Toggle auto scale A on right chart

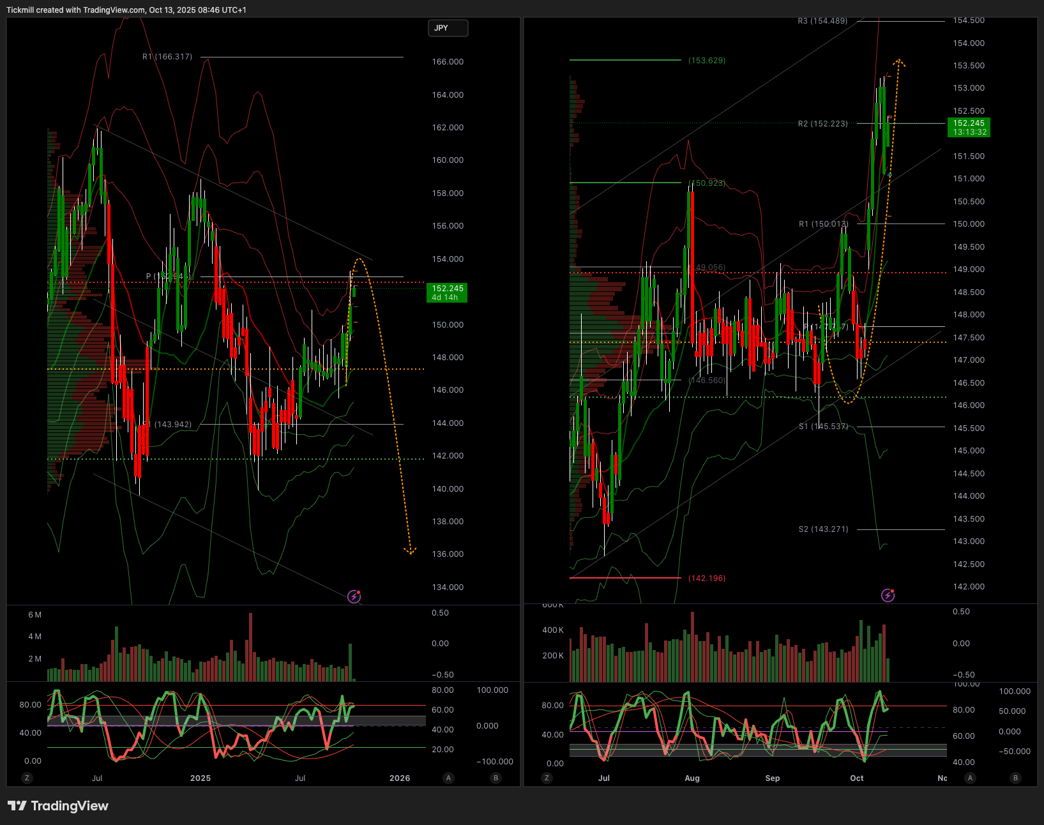click(970, 778)
